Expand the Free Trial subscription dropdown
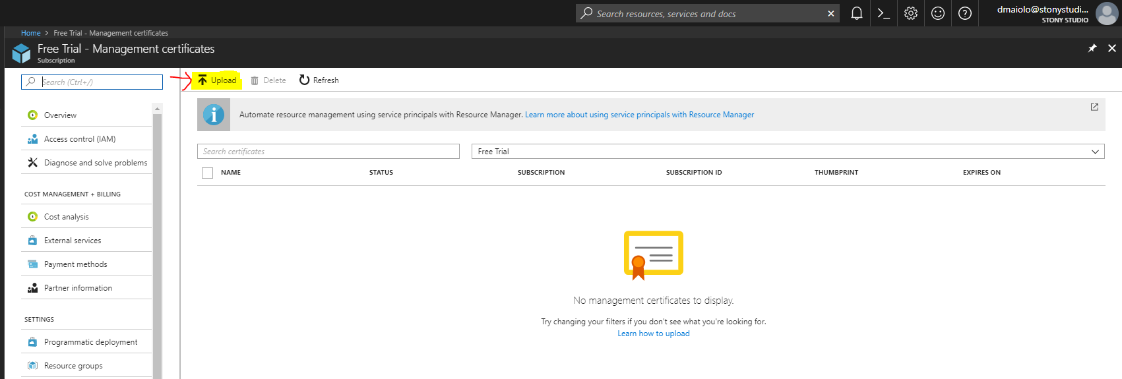The height and width of the screenshot is (379, 1122). pyautogui.click(x=788, y=152)
